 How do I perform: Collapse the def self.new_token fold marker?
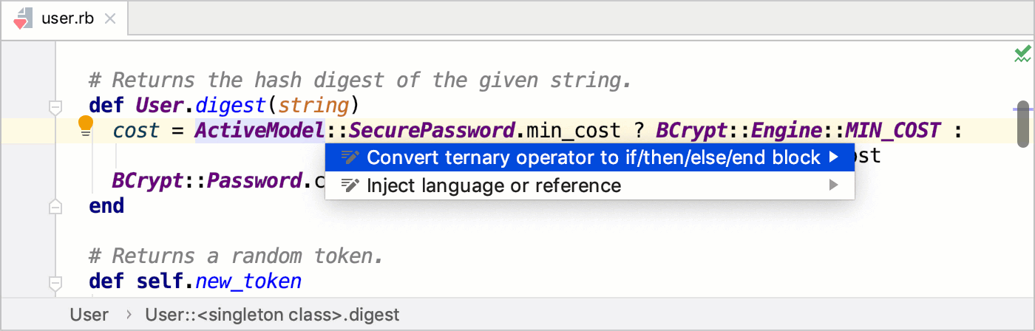[55, 283]
